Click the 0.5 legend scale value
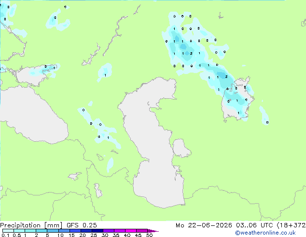Screen dimensions: 306x237 click(x=16, y=235)
